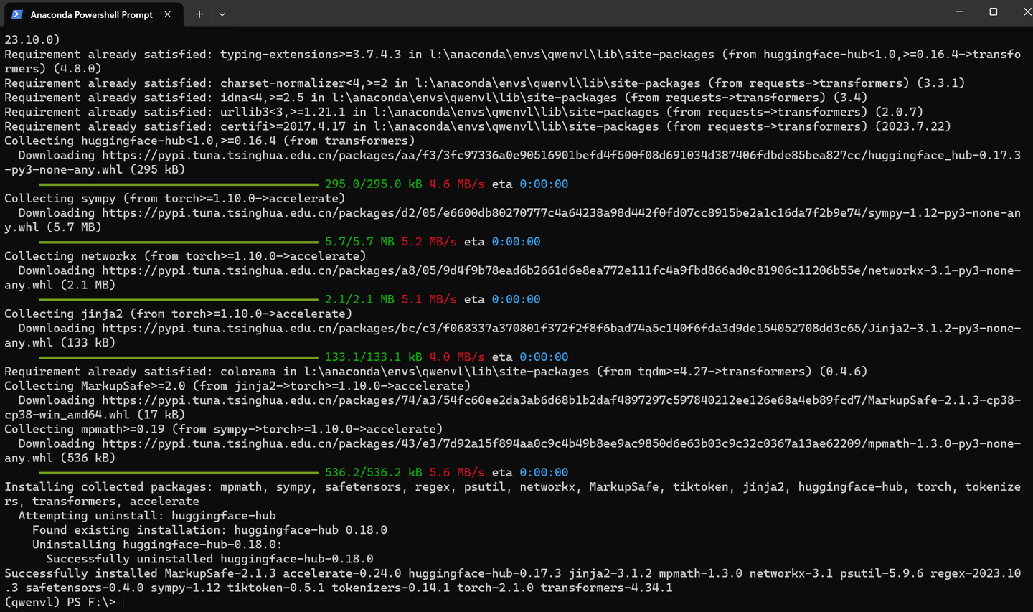Click the 5.6 MB/s speed value
This screenshot has width=1033, height=612.
457,472
